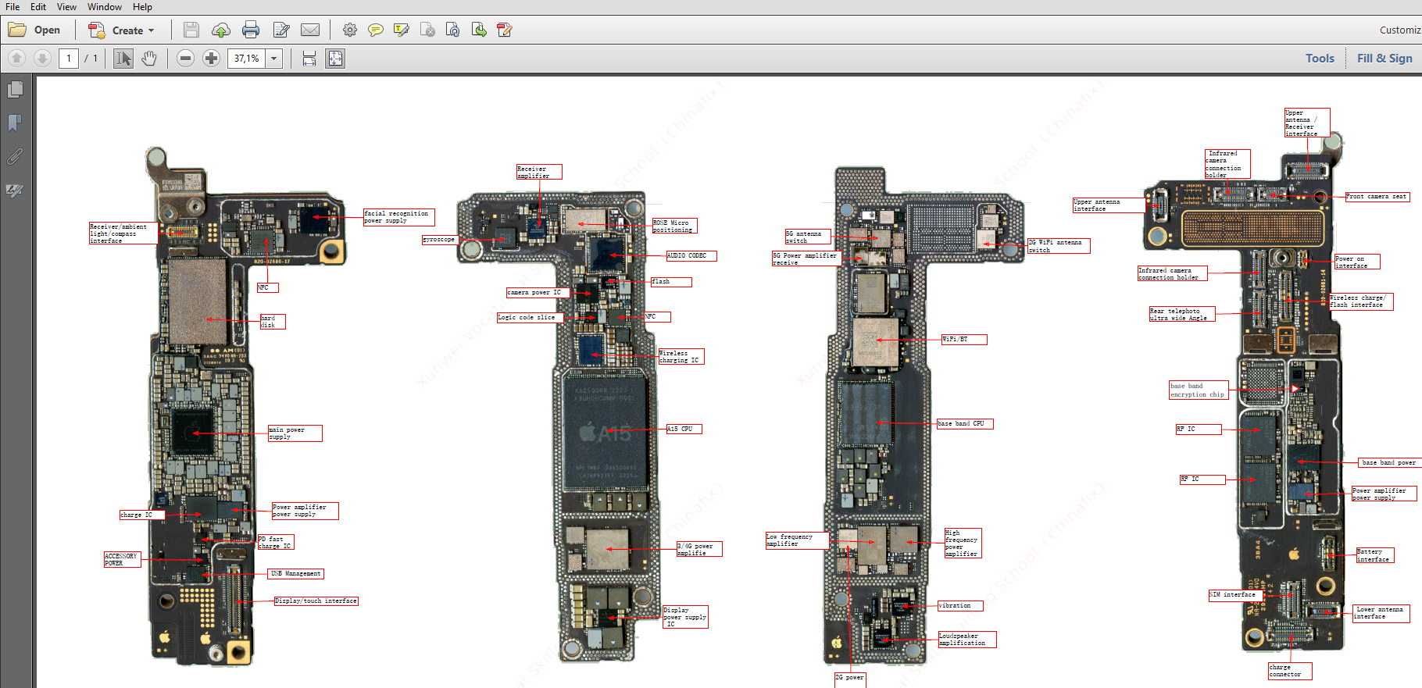Activate the Hand pan tool

[149, 59]
